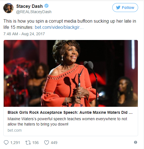Open the 7:48 AM Aug 24 timestamp
Image resolution: width=144 pixels, height=149 pixels.
[24, 34]
